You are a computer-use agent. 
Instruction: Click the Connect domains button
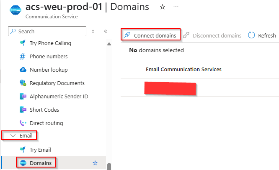151,35
